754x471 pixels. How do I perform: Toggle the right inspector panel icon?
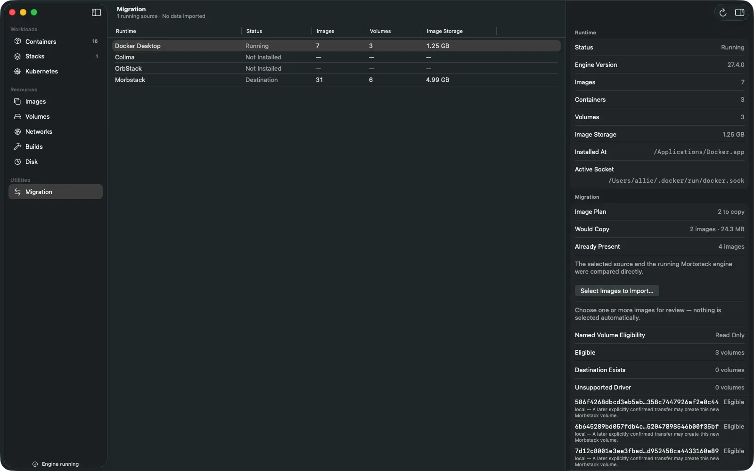[x=740, y=13]
